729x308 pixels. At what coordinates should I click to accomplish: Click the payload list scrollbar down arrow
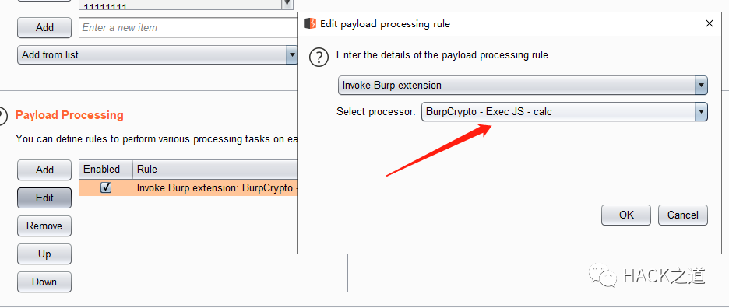point(287,4)
